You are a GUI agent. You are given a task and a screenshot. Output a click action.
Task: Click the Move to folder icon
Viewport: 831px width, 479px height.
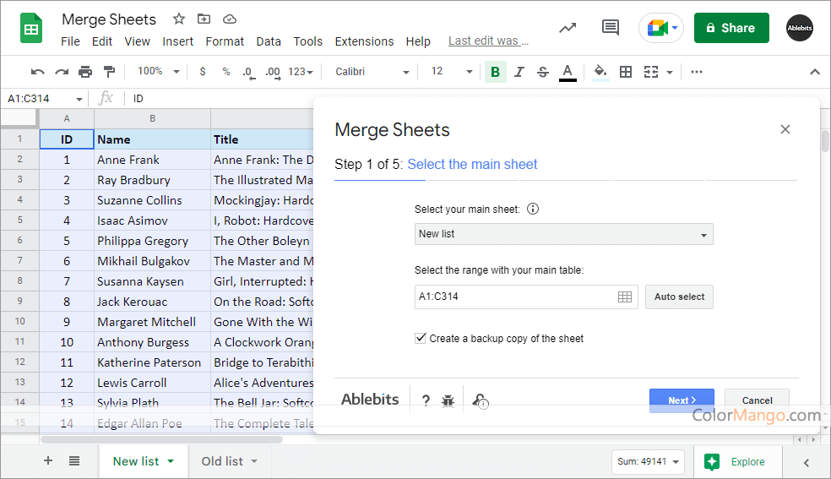click(204, 19)
